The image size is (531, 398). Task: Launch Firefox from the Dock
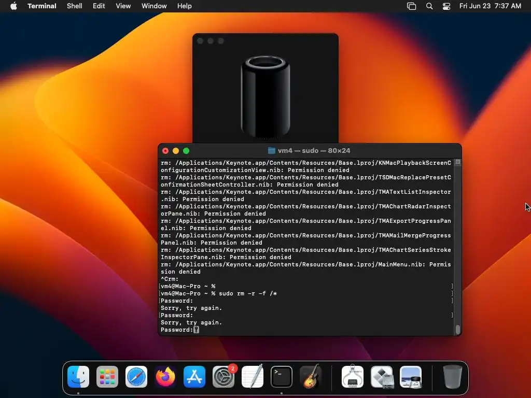point(165,377)
